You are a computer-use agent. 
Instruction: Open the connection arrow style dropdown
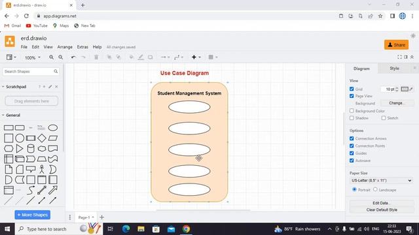point(165,57)
